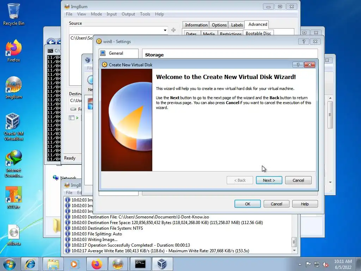Screen dimensions: 361x271
Task: Switch to Command Prompt in the taskbar
Action: coord(140,264)
